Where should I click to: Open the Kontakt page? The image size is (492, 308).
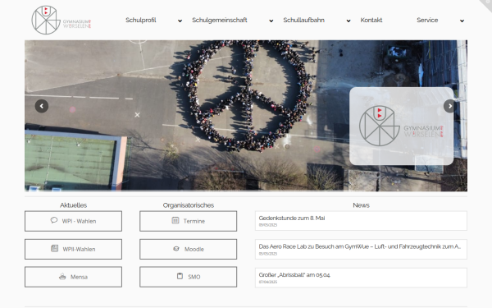371,20
